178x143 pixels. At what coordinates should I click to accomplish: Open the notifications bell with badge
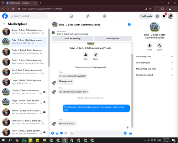(x=164, y=16)
